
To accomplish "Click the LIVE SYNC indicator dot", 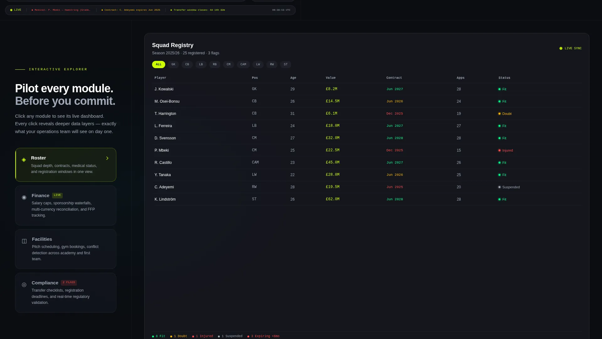I will coord(561,48).
